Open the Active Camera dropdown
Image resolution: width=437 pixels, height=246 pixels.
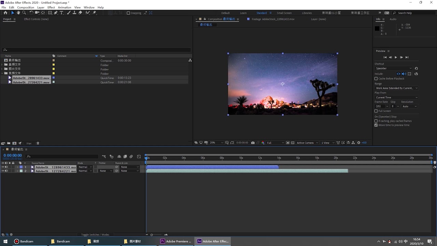point(307,143)
